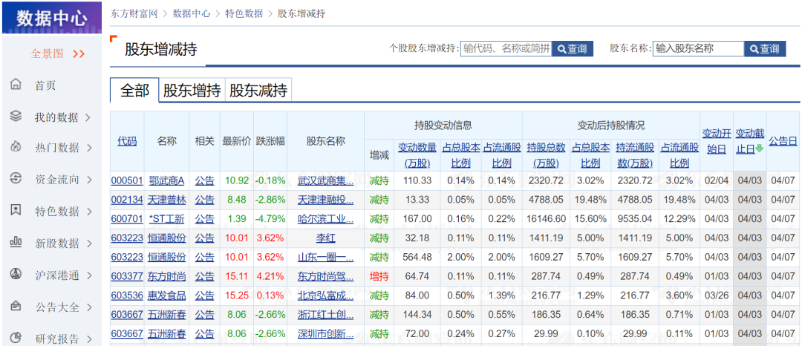Screen dimensions: 802x346
Task: Sort by 持股总数(万股) column header
Action: [546, 155]
